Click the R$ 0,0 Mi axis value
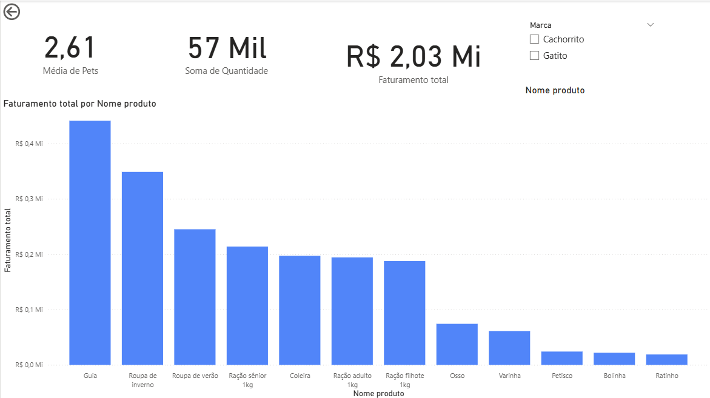This screenshot has height=398, width=710. (x=29, y=365)
